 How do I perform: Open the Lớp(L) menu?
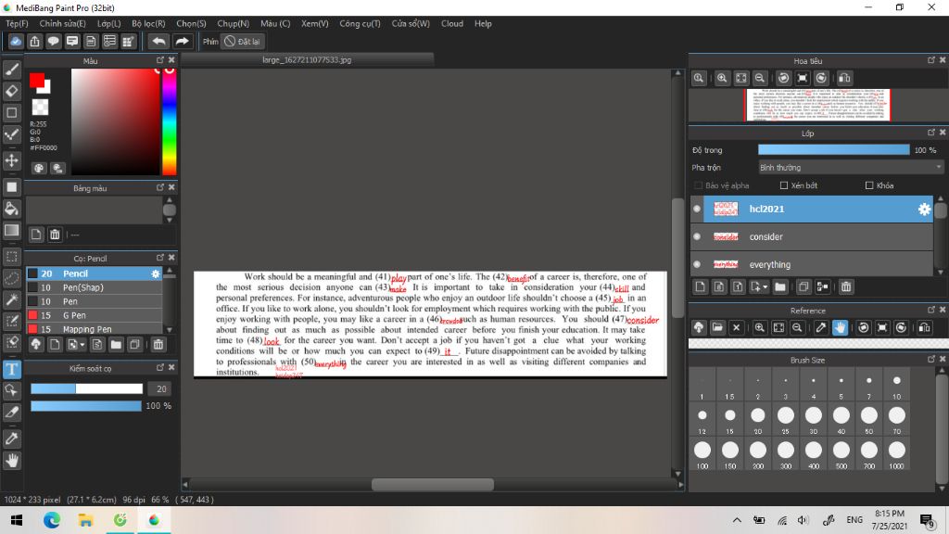[109, 23]
